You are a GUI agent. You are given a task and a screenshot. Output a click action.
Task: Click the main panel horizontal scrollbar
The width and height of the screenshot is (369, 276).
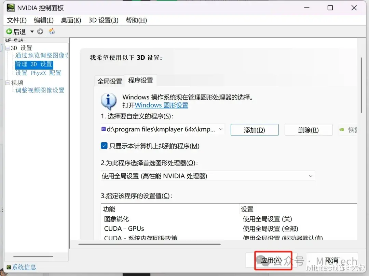149,244
